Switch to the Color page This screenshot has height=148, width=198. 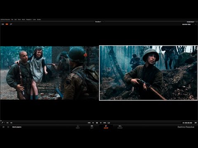[x=106, y=127]
